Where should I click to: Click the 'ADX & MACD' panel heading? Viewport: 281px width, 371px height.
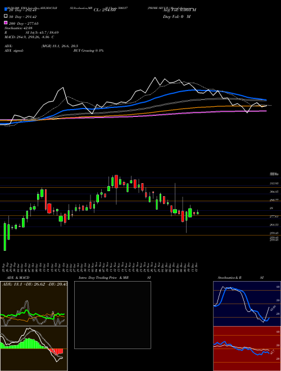click(18, 278)
